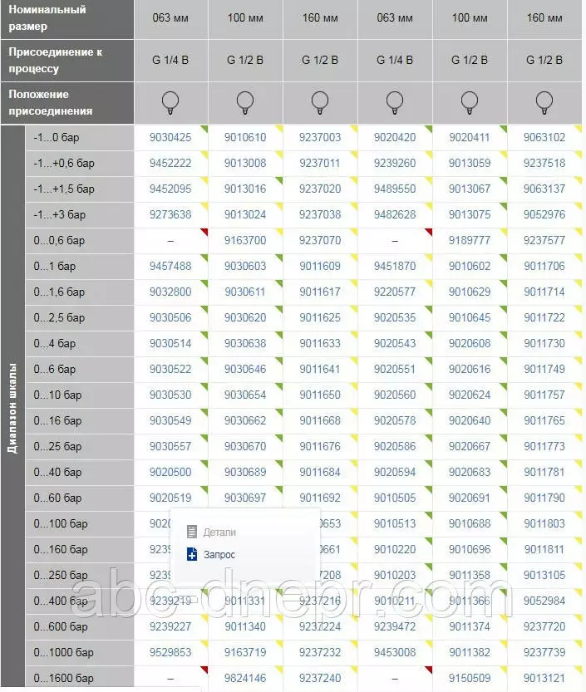Click the document icon beside Детали
The height and width of the screenshot is (692, 586).
[x=192, y=532]
